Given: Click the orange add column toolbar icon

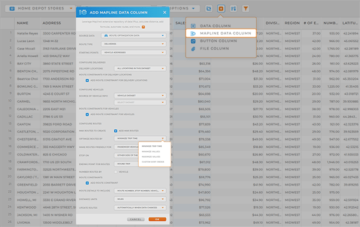Looking at the screenshot, I should pyautogui.click(x=221, y=9).
